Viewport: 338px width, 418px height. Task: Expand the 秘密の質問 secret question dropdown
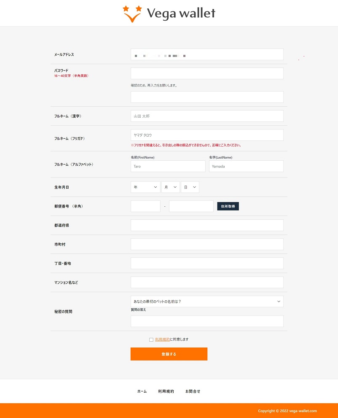click(x=207, y=302)
